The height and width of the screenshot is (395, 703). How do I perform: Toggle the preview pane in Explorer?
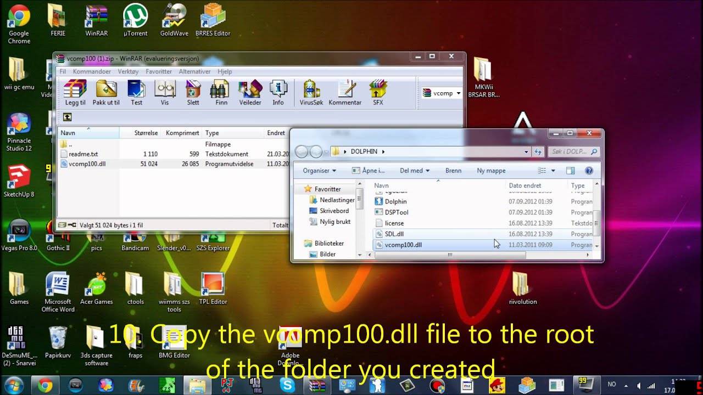pos(570,171)
